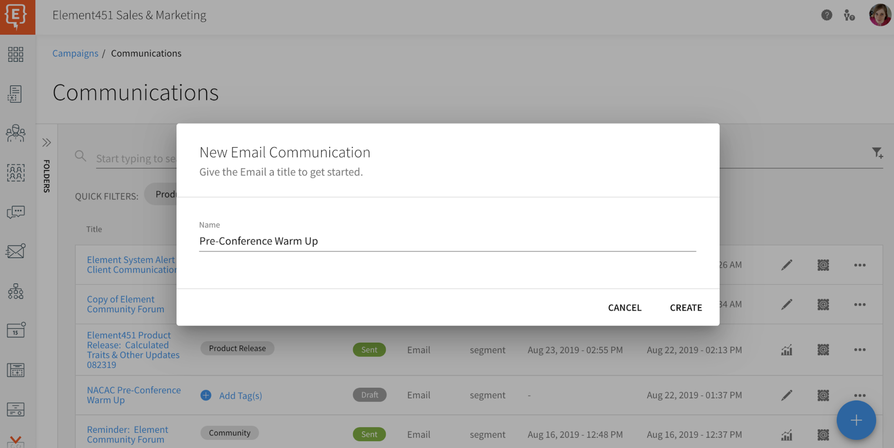Edit Copy of Element Community Forum pencil
894x448 pixels.
pos(787,304)
